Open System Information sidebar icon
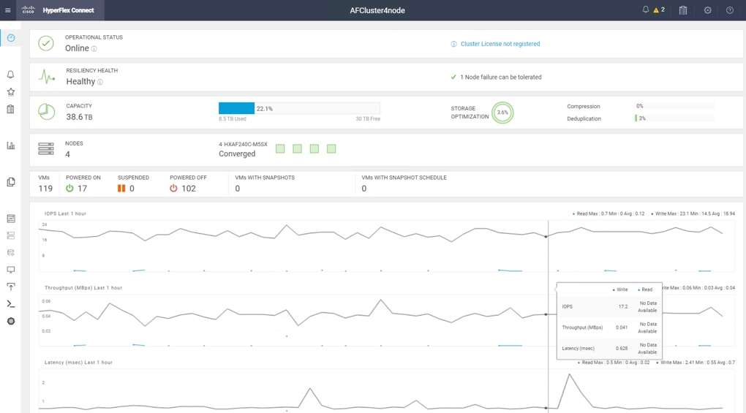The image size is (746, 413). pyautogui.click(x=10, y=219)
